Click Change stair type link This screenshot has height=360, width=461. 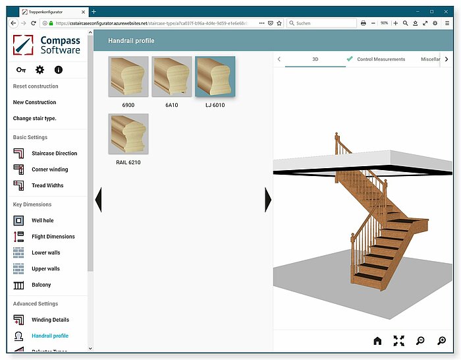point(34,119)
